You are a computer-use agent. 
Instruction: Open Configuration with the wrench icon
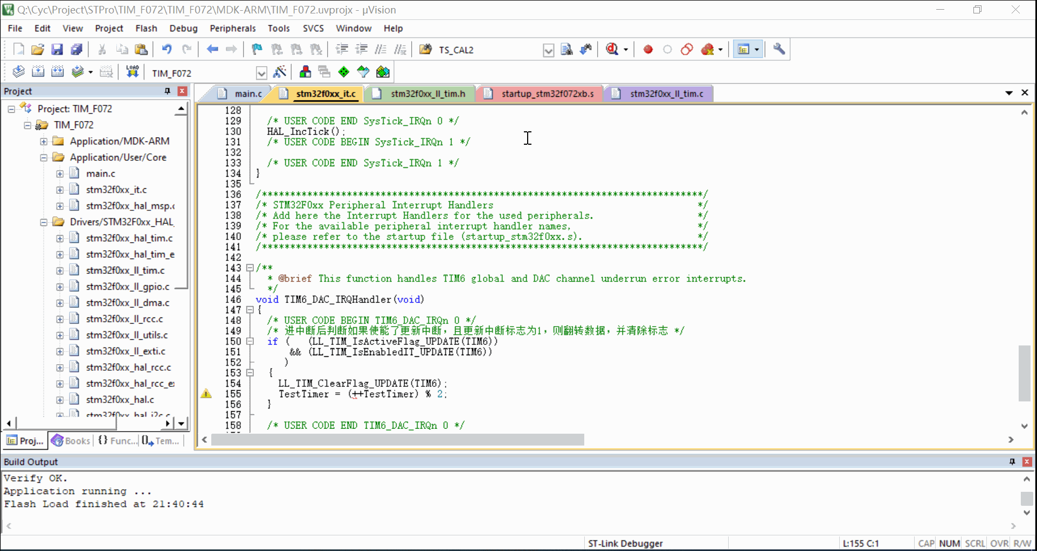coord(779,50)
